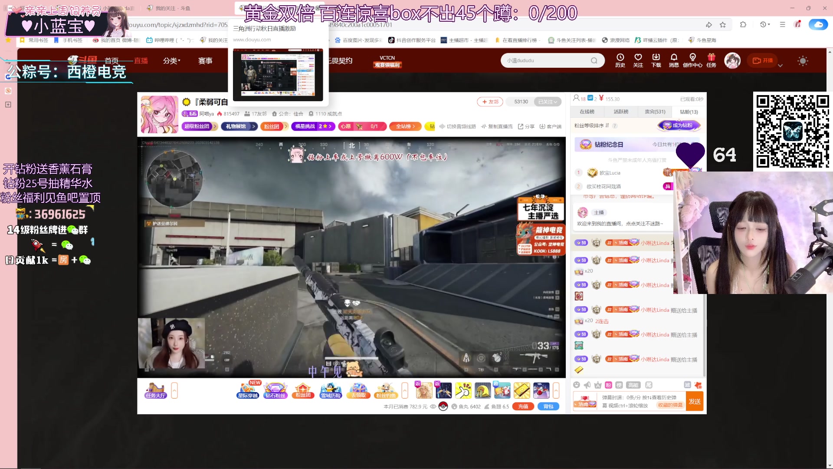833x469 pixels.
Task: Click the pokeball icon near balance
Action: [x=443, y=406]
